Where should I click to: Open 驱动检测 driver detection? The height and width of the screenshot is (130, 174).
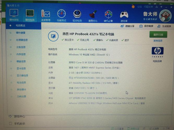coord(77,16)
